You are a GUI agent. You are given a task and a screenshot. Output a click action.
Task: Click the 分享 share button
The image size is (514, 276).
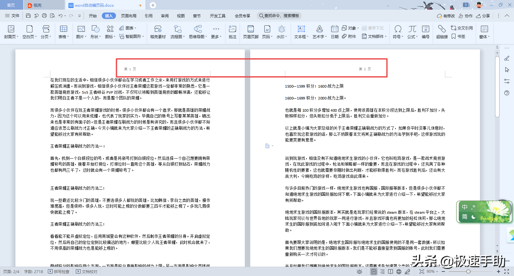483,16
